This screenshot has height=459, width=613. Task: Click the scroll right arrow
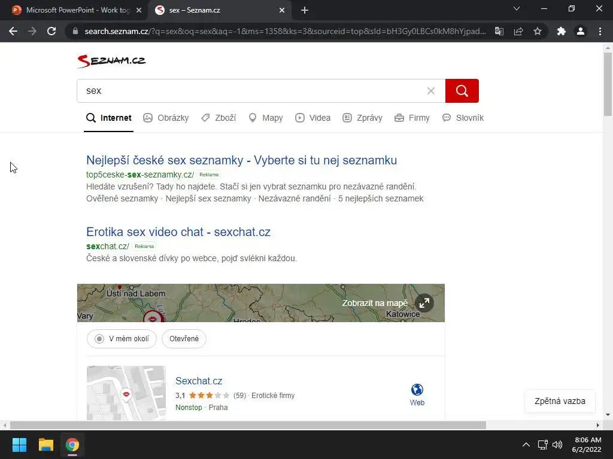coord(598,425)
